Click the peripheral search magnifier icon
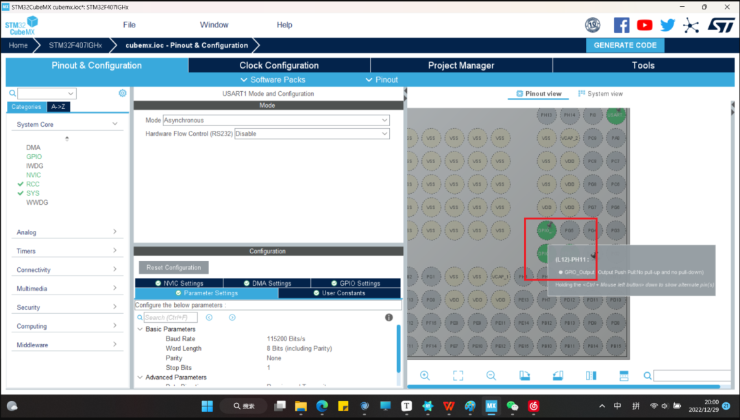740x420 pixels. click(x=12, y=93)
